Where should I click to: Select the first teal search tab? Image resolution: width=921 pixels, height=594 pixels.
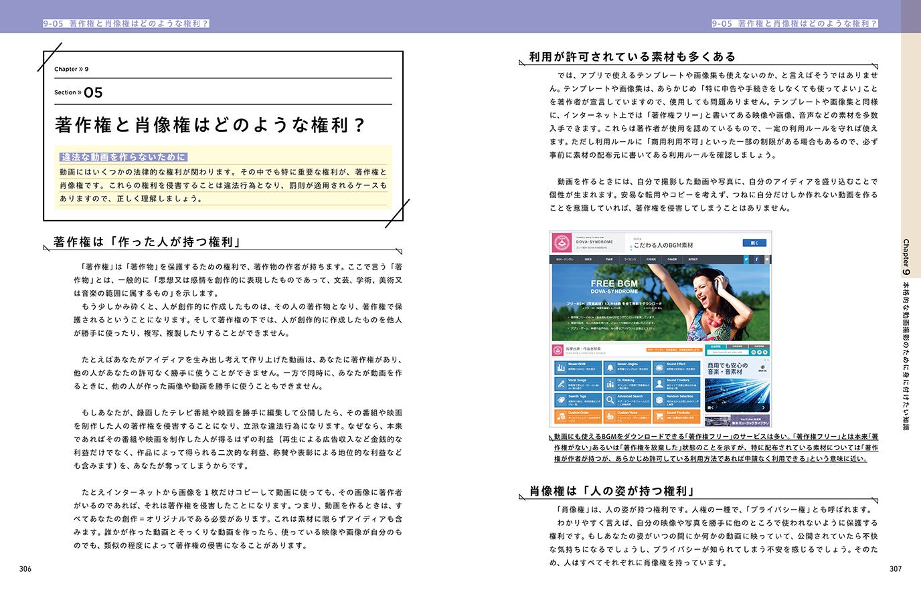[x=716, y=346]
